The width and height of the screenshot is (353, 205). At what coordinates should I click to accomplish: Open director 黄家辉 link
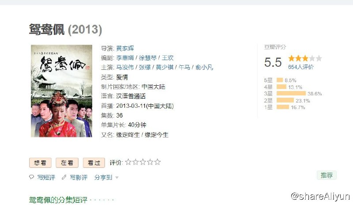pos(125,48)
